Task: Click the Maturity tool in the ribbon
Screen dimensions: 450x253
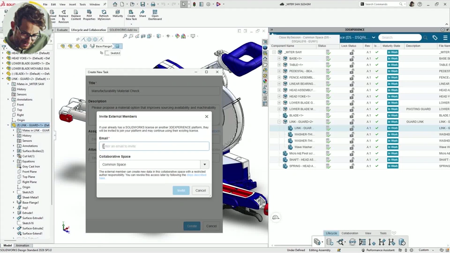Action: click(118, 14)
